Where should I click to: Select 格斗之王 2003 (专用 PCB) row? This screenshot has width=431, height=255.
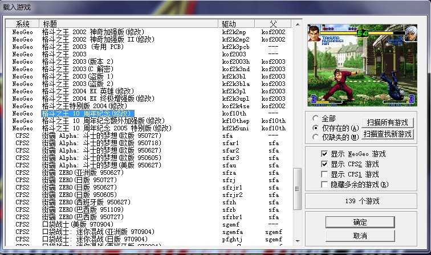click(x=148, y=47)
